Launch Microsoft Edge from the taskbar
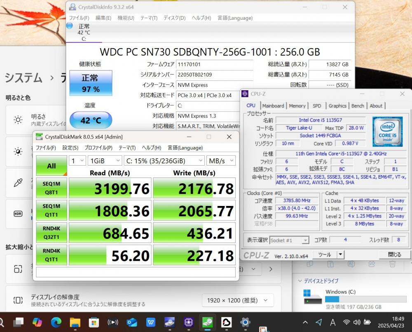This screenshot has height=332, width=412. coord(56,322)
